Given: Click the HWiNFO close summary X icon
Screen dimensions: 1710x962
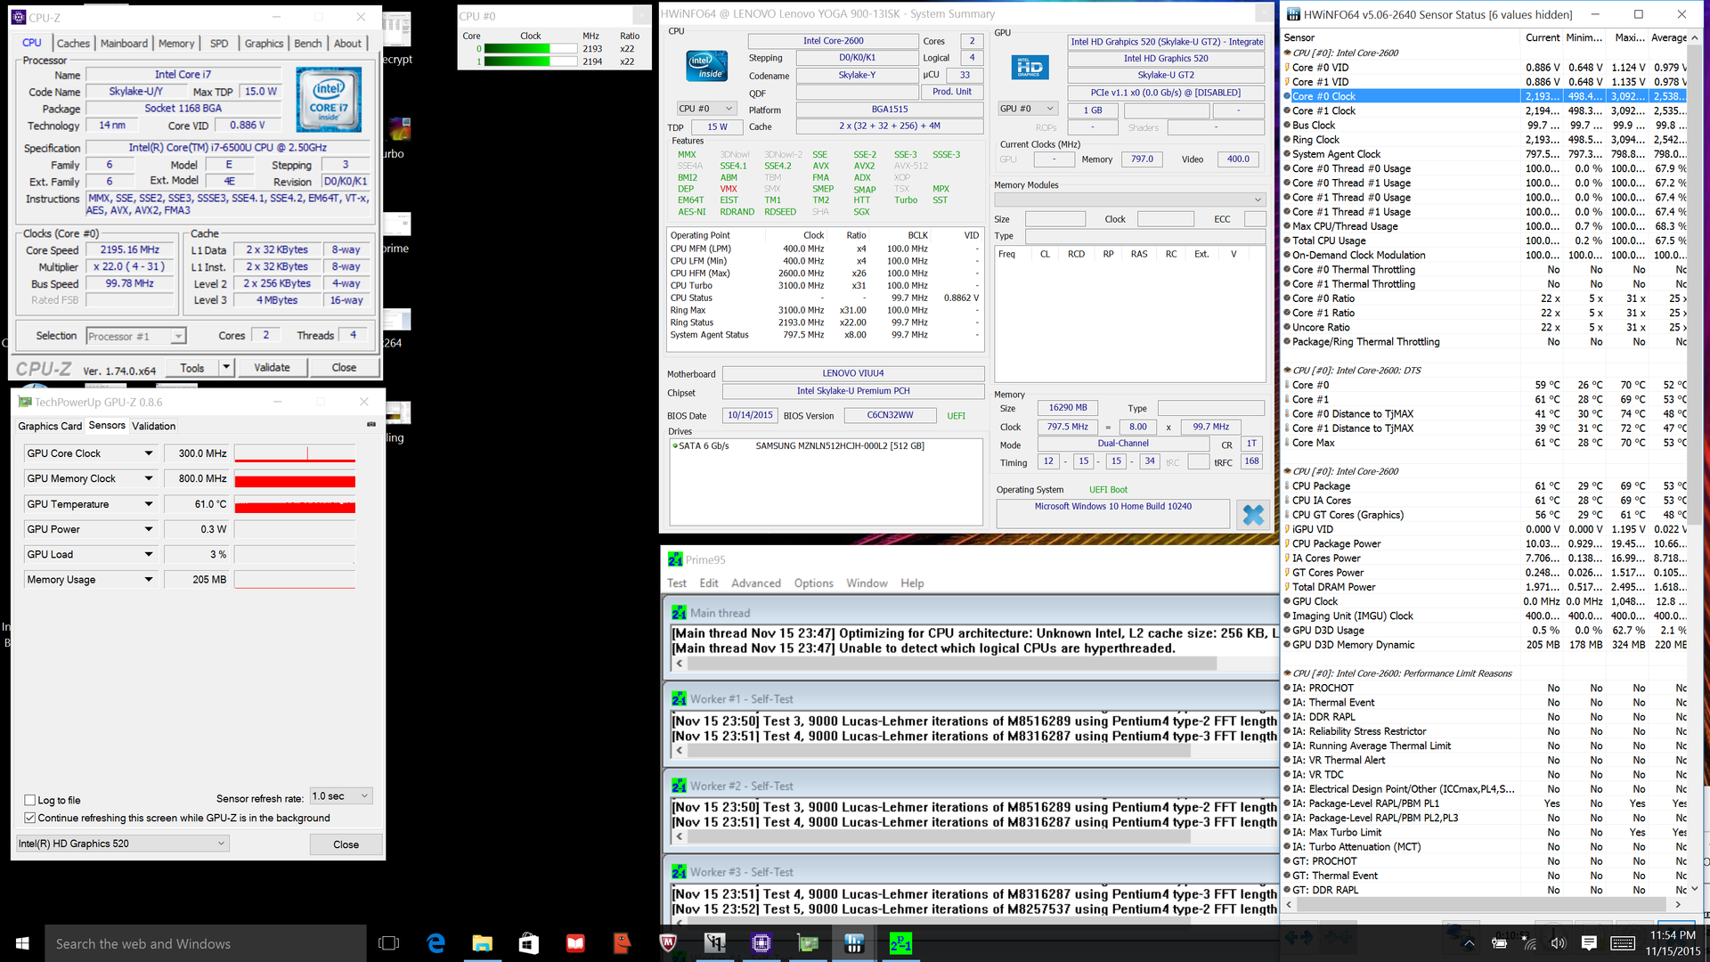Looking at the screenshot, I should (x=1253, y=515).
